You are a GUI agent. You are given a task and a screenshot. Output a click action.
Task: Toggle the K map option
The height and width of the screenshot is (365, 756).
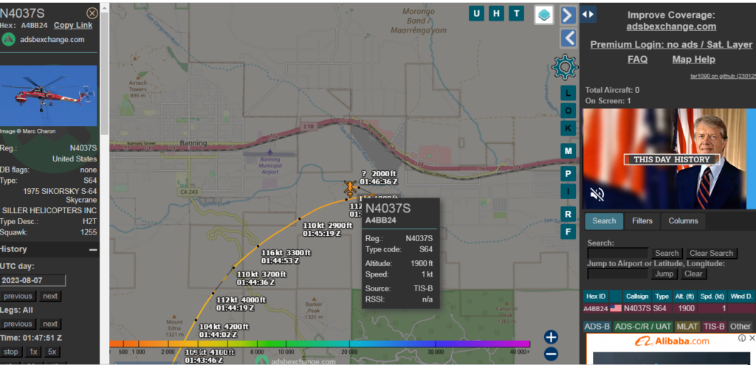(568, 128)
